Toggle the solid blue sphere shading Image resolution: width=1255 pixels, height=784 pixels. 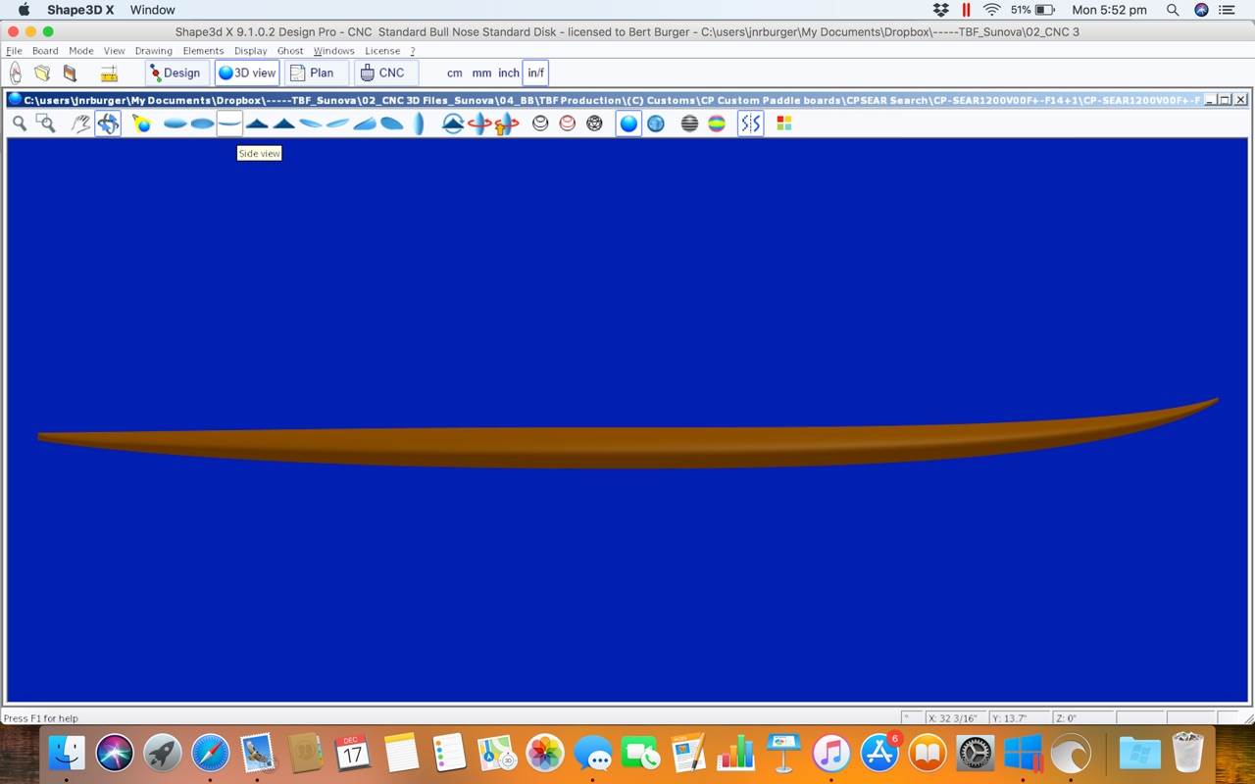[628, 123]
